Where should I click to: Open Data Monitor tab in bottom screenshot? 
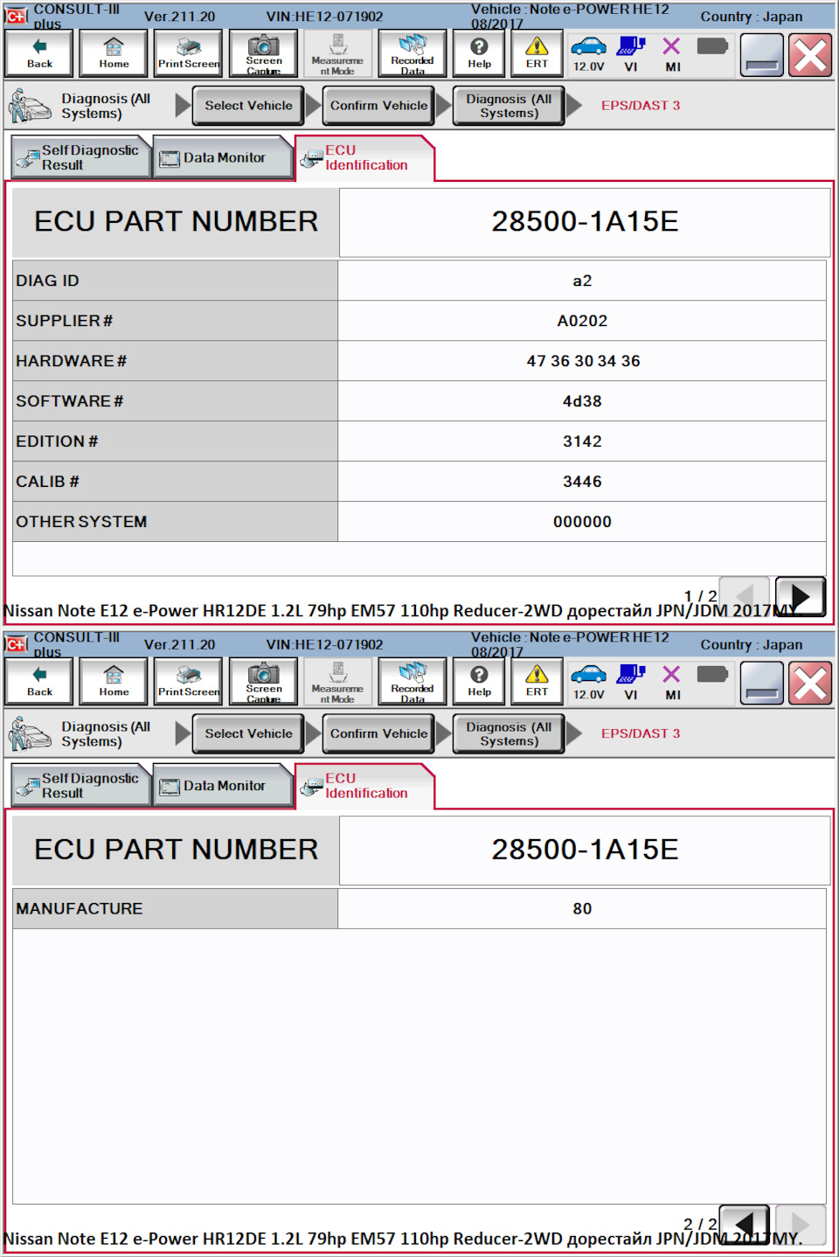222,786
